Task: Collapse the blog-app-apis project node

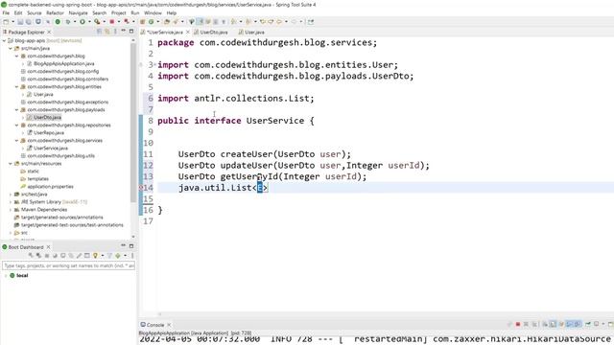Action: click(4, 40)
